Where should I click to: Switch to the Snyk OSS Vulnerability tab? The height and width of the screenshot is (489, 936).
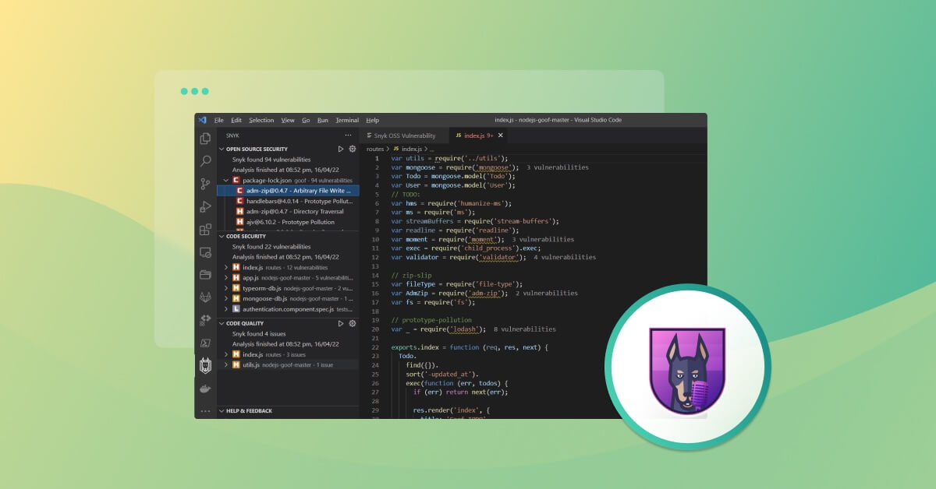(x=403, y=135)
